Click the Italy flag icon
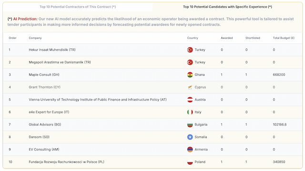The height and width of the screenshot is (171, 305). pyautogui.click(x=190, y=112)
